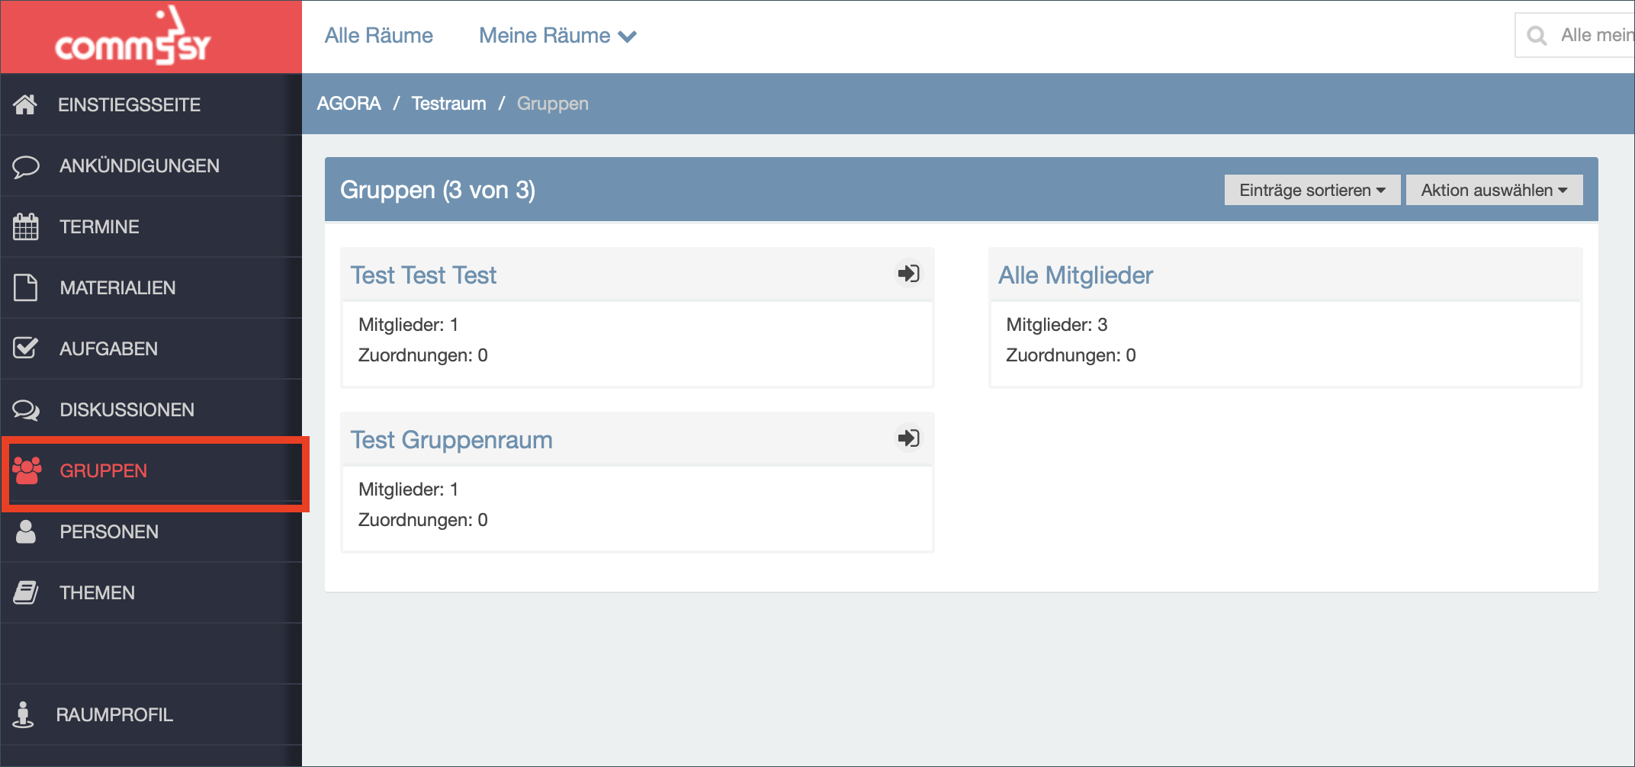Screen dimensions: 1635x767
Task: Click the book icon for Themen
Action: [x=26, y=592]
